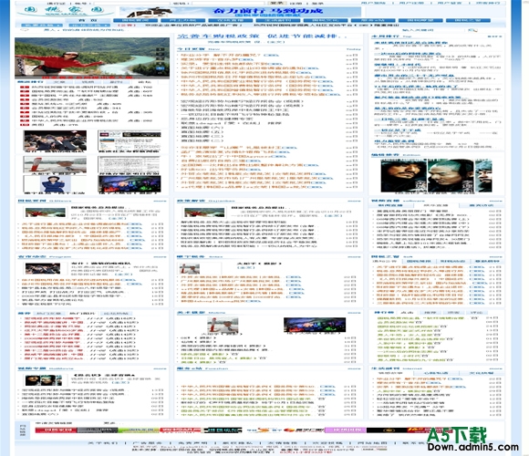Screen dimensions: 529x456
Task: Open the website screenshot thumbnail
Action: [129, 141]
